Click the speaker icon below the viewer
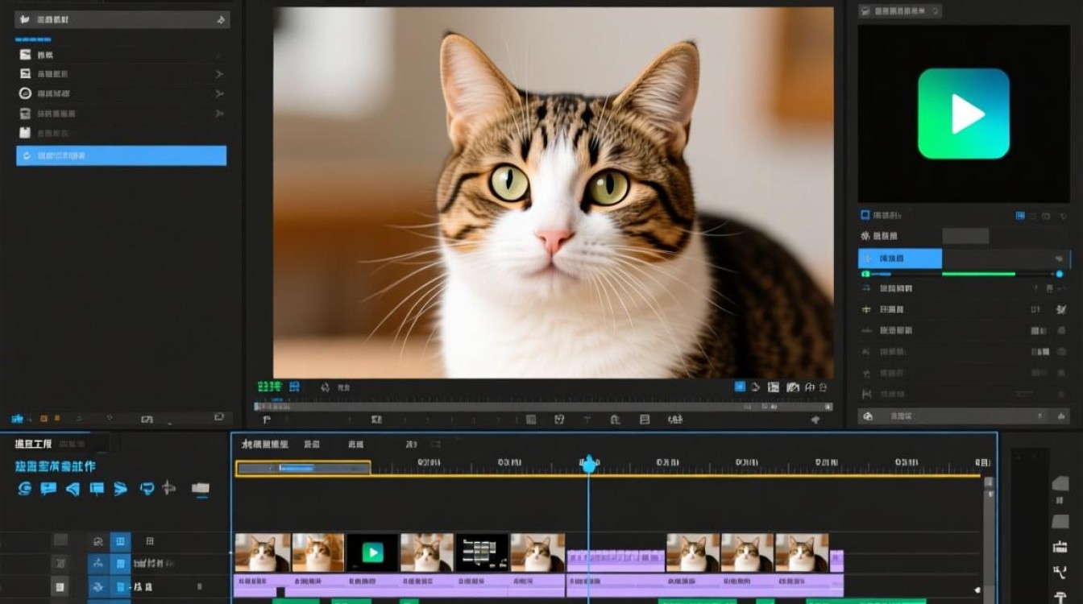Viewport: 1083px width, 604px height. click(325, 387)
